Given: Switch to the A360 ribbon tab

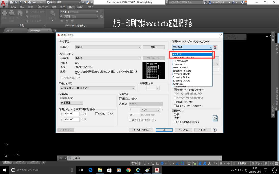Looking at the screenshot, I should [x=80, y=7].
